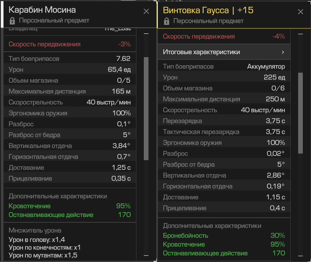Screen dimensions: 311x262
Task: Click bottom scroll marker of right panel
Action: click(300, 255)
